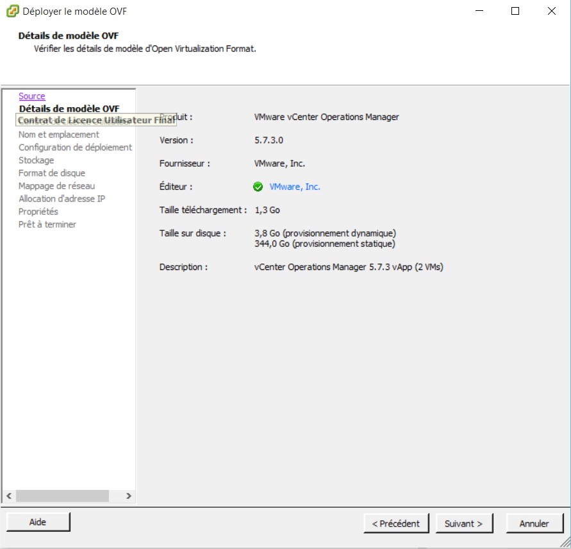Select Format de disque step
571x549 pixels.
click(x=52, y=173)
